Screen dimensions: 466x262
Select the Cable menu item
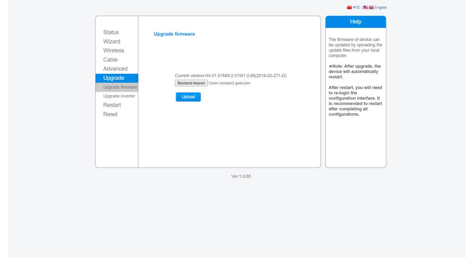coord(110,60)
